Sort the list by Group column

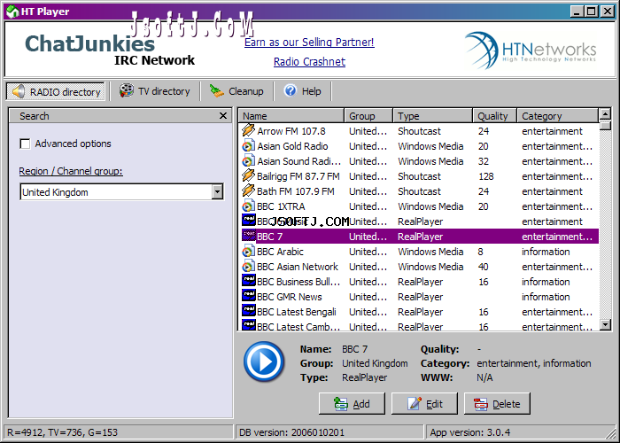coord(368,115)
